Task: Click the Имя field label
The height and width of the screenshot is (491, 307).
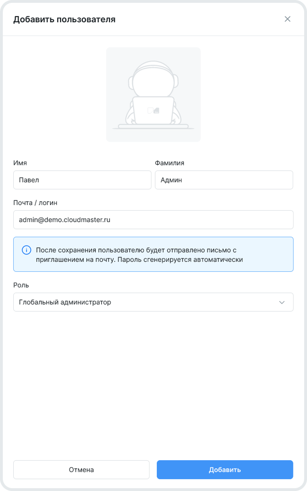Action: (20, 163)
